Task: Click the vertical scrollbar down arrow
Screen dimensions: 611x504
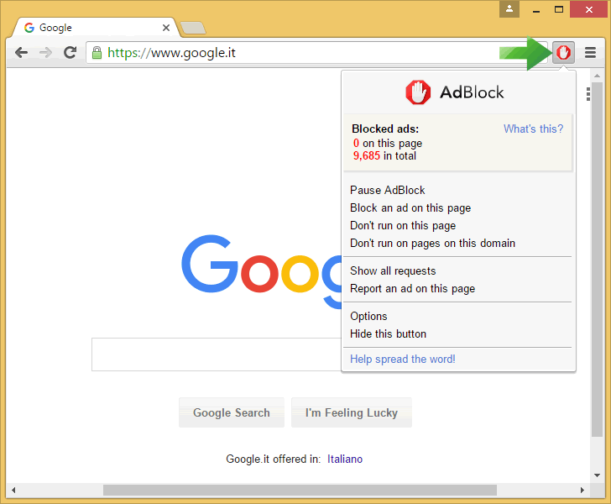Action: pyautogui.click(x=597, y=475)
